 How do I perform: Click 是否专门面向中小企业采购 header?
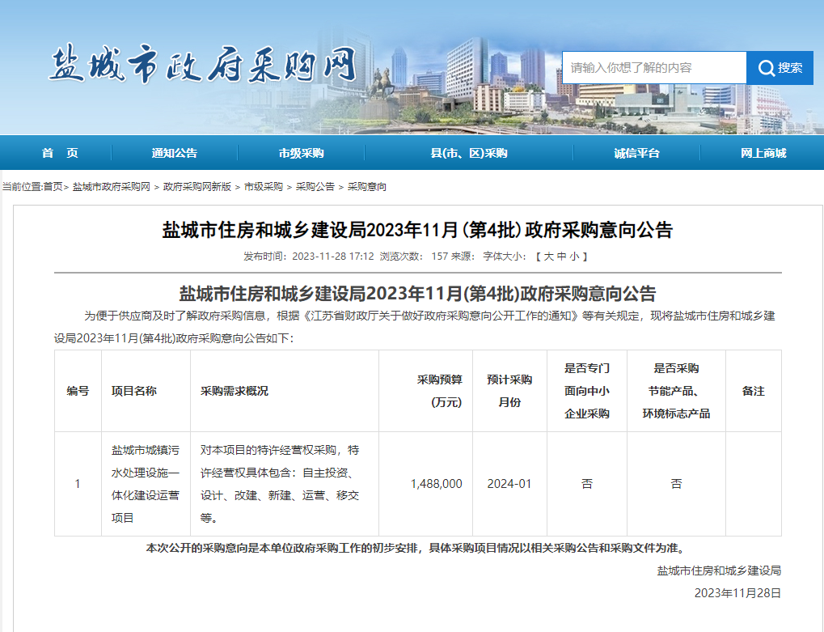click(x=587, y=391)
